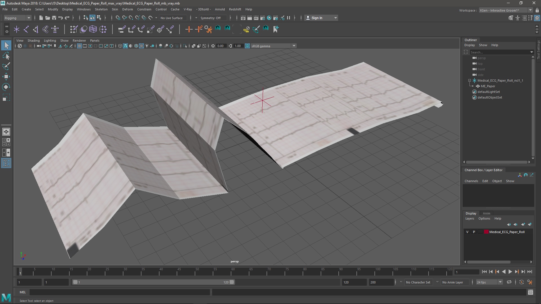Open the sRGB gamma view transform dropdown
Image resolution: width=541 pixels, height=304 pixels.
pyautogui.click(x=273, y=46)
